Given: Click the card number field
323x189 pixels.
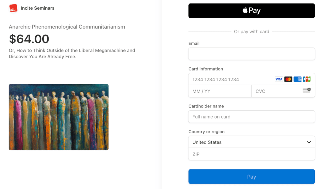Looking at the screenshot, I should tap(230, 79).
